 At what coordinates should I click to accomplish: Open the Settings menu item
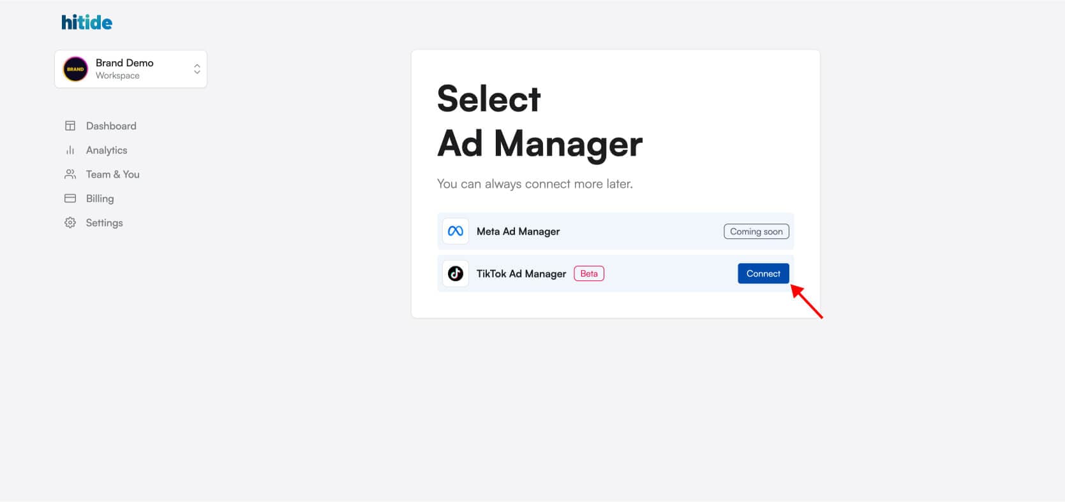(105, 223)
